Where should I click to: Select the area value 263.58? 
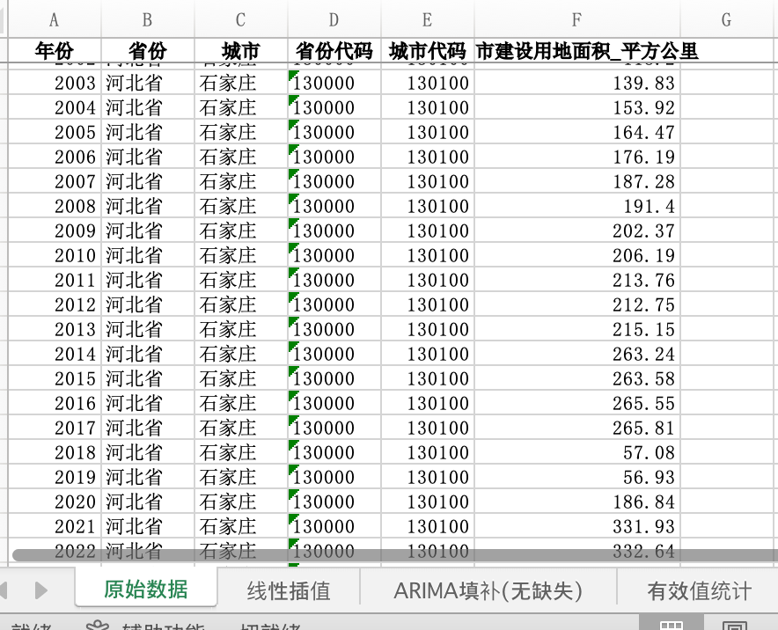point(577,378)
